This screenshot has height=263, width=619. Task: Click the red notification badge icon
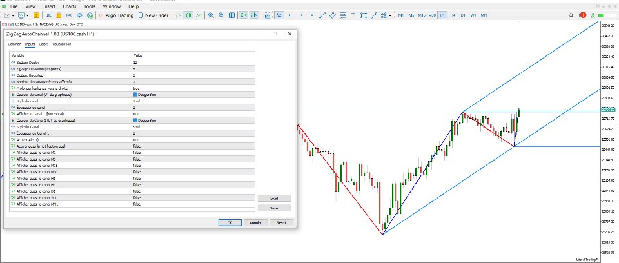(583, 15)
